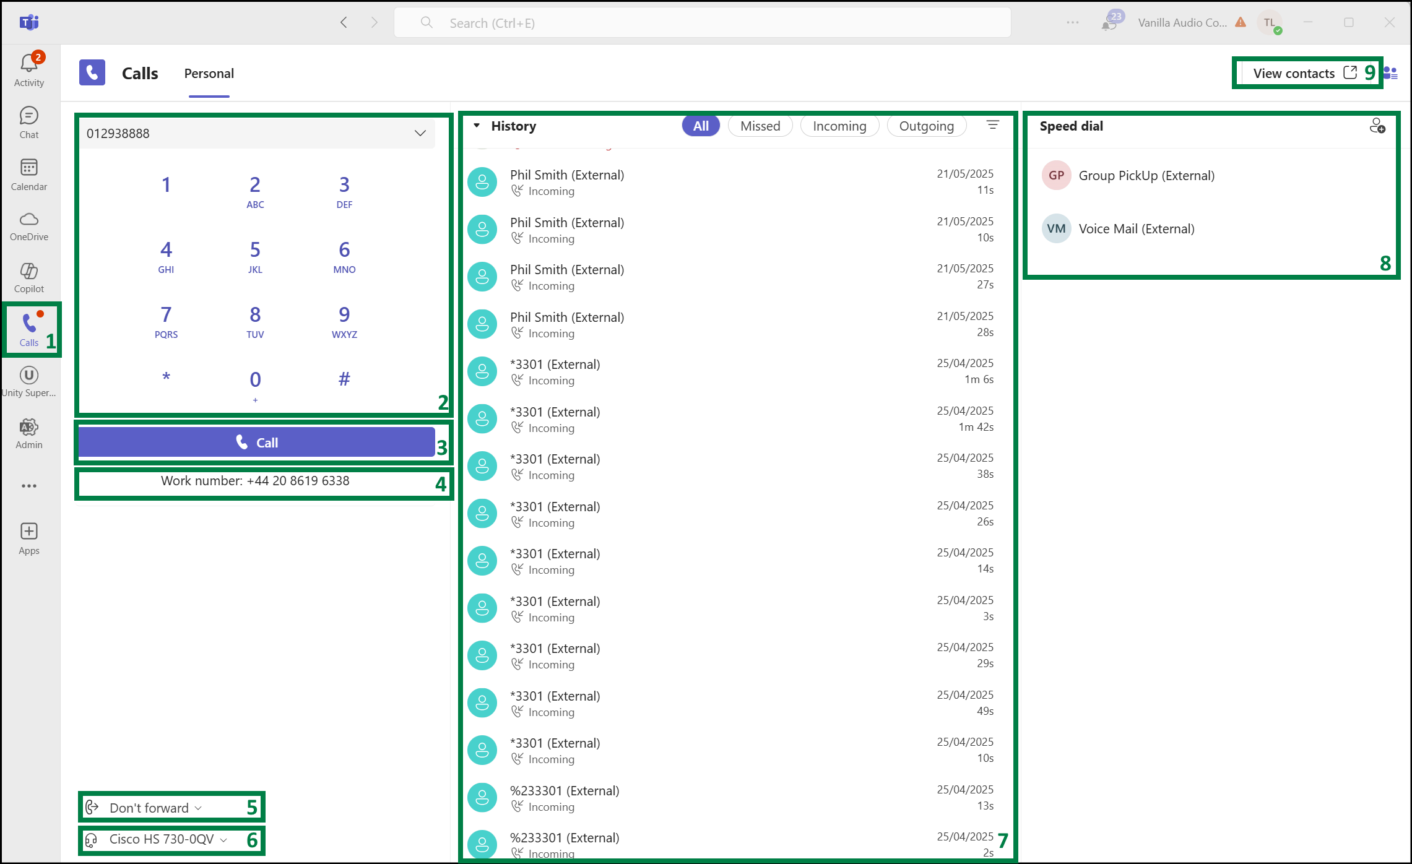Open *3301 call lasting 1m 42s
1412x864 pixels.
coord(737,419)
